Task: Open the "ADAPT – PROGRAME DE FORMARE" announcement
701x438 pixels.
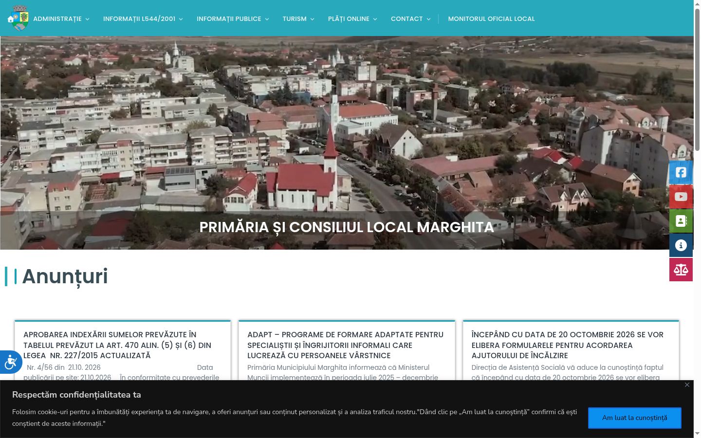Action: pos(346,345)
